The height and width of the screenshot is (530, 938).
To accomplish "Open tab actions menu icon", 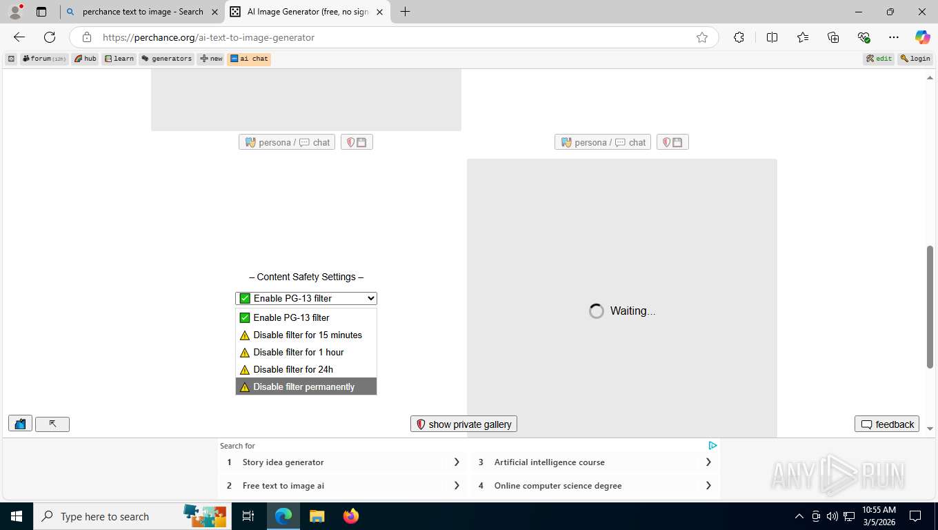I will (x=41, y=12).
